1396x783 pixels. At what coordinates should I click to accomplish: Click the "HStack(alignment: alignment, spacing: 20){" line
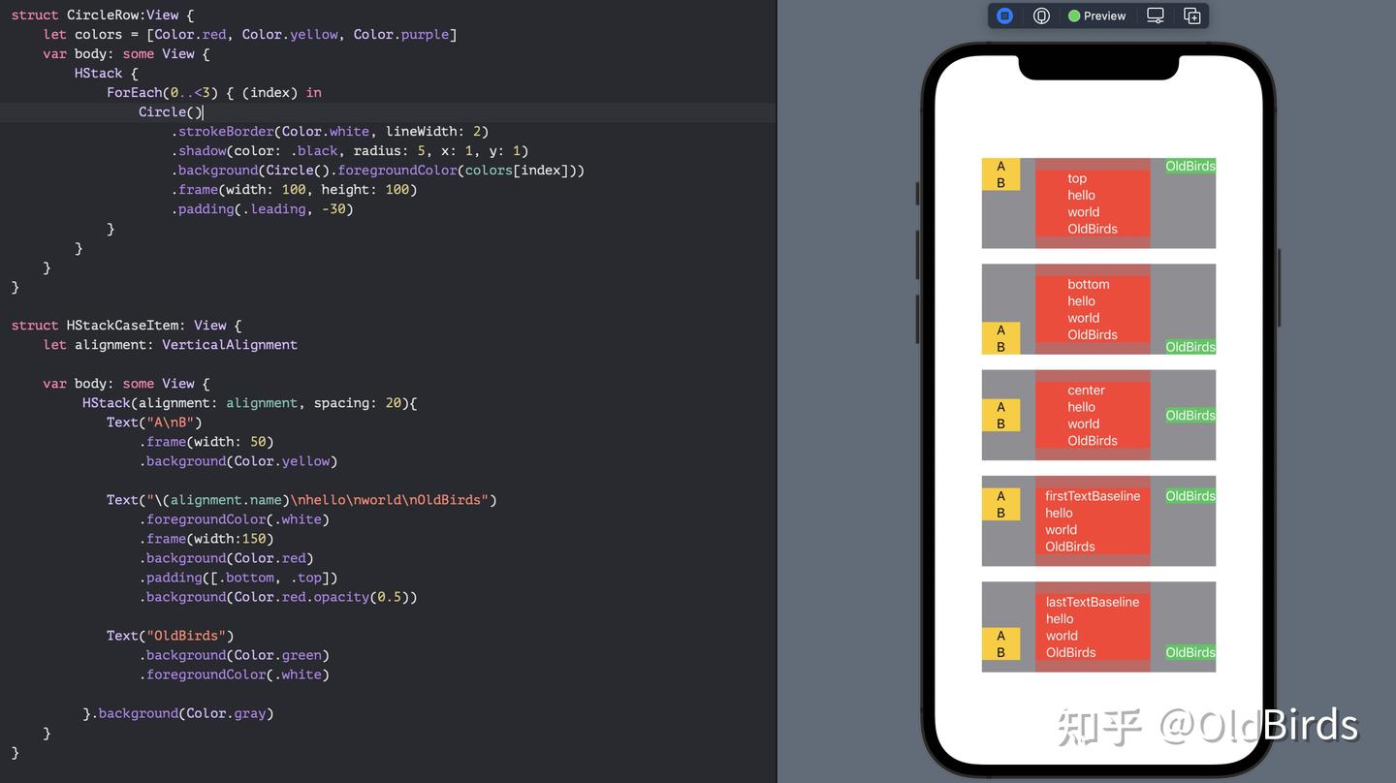250,402
